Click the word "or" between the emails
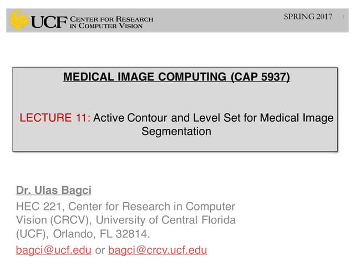 (100, 250)
